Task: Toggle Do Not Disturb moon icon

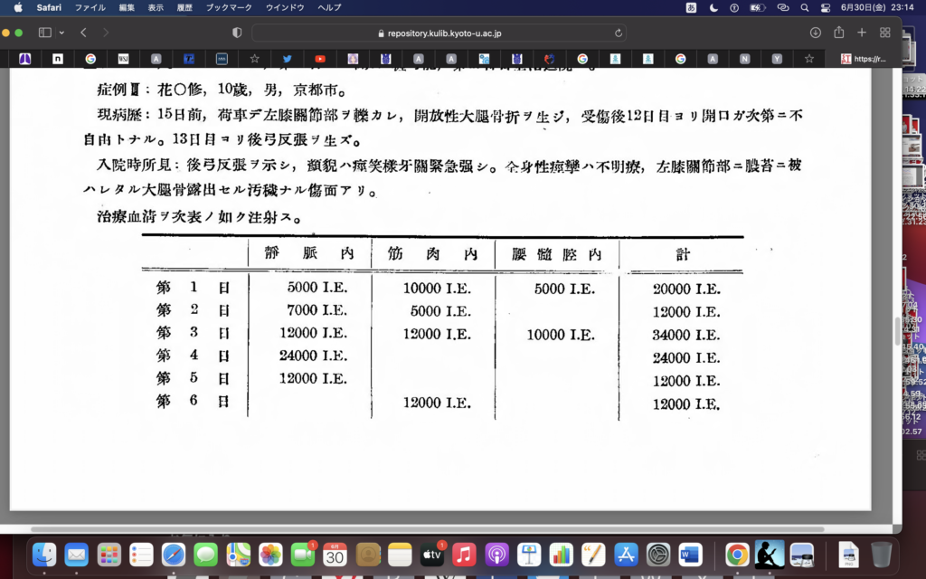Action: (713, 7)
